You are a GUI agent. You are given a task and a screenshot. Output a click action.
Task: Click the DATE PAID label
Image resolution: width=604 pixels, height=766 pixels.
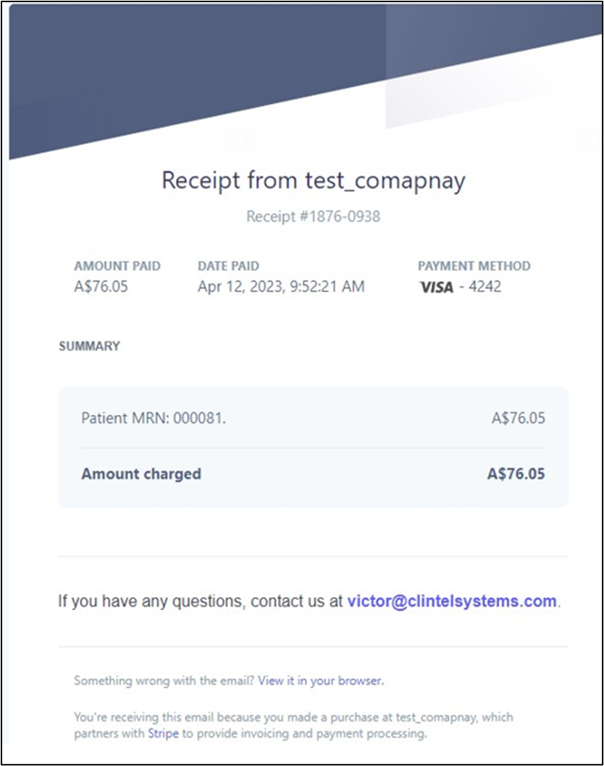(x=229, y=266)
